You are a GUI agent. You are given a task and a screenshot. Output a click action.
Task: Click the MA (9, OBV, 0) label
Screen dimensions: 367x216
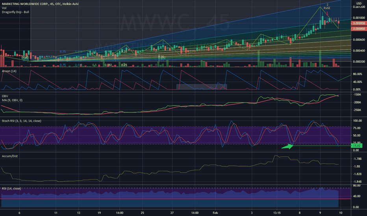coord(12,100)
